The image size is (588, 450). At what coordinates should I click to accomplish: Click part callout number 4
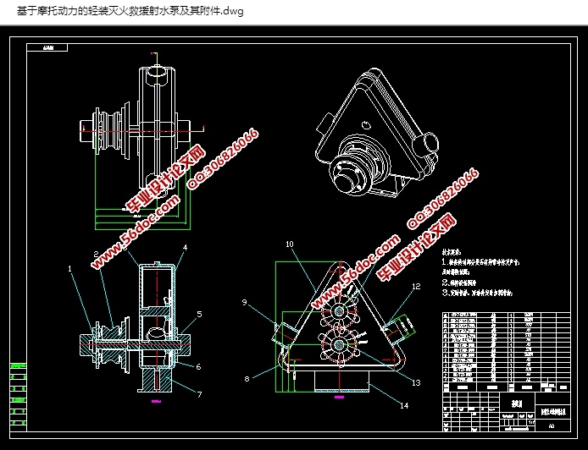point(184,250)
